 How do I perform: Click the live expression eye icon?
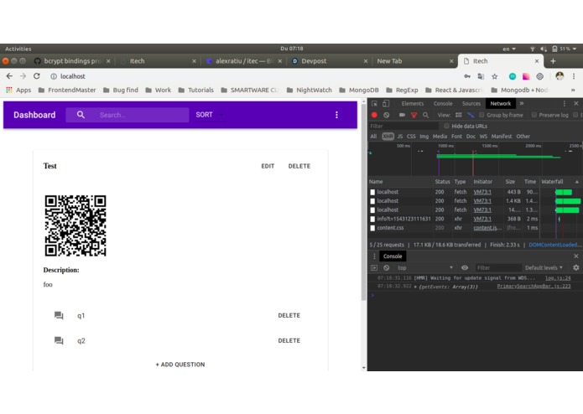pyautogui.click(x=465, y=267)
